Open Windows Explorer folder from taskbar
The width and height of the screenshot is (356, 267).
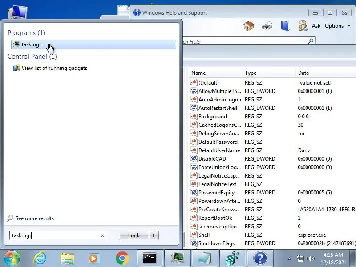click(67, 259)
